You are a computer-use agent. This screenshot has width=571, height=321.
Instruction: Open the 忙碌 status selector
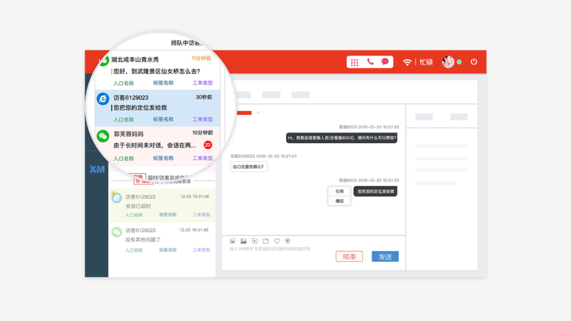[426, 62]
